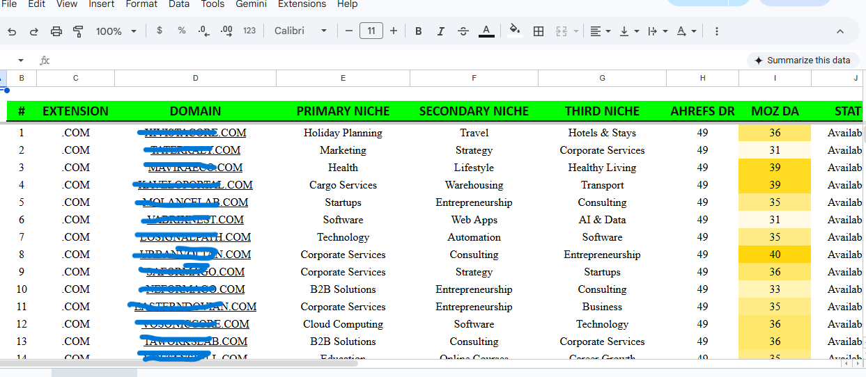Click the MOZ DA header cell
866x377 pixels.
pyautogui.click(x=775, y=111)
